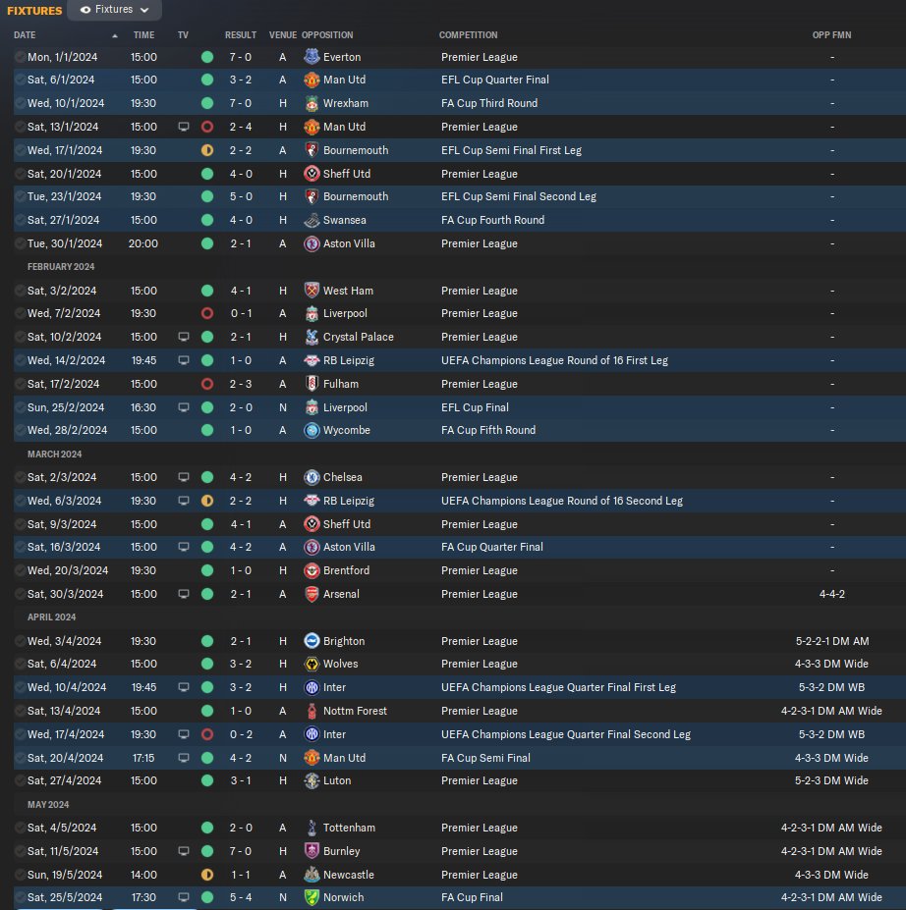
Task: Toggle the checkmark beside Mon, 1/1/2024
Action: 21,57
